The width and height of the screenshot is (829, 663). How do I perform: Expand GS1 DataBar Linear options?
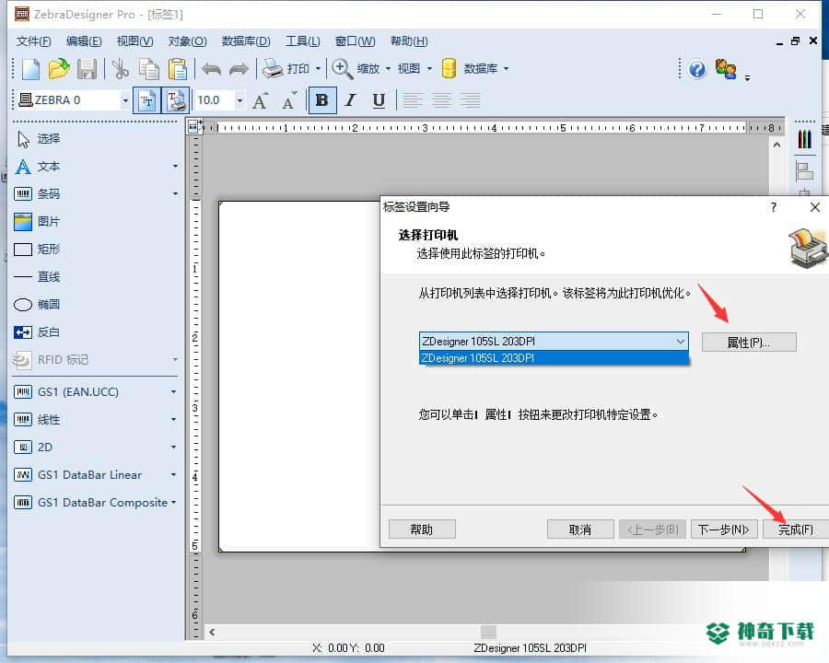[173, 475]
